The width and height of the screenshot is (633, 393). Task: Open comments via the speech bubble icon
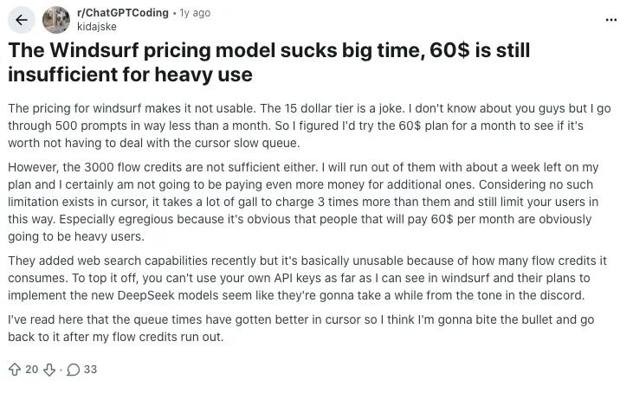click(x=74, y=370)
